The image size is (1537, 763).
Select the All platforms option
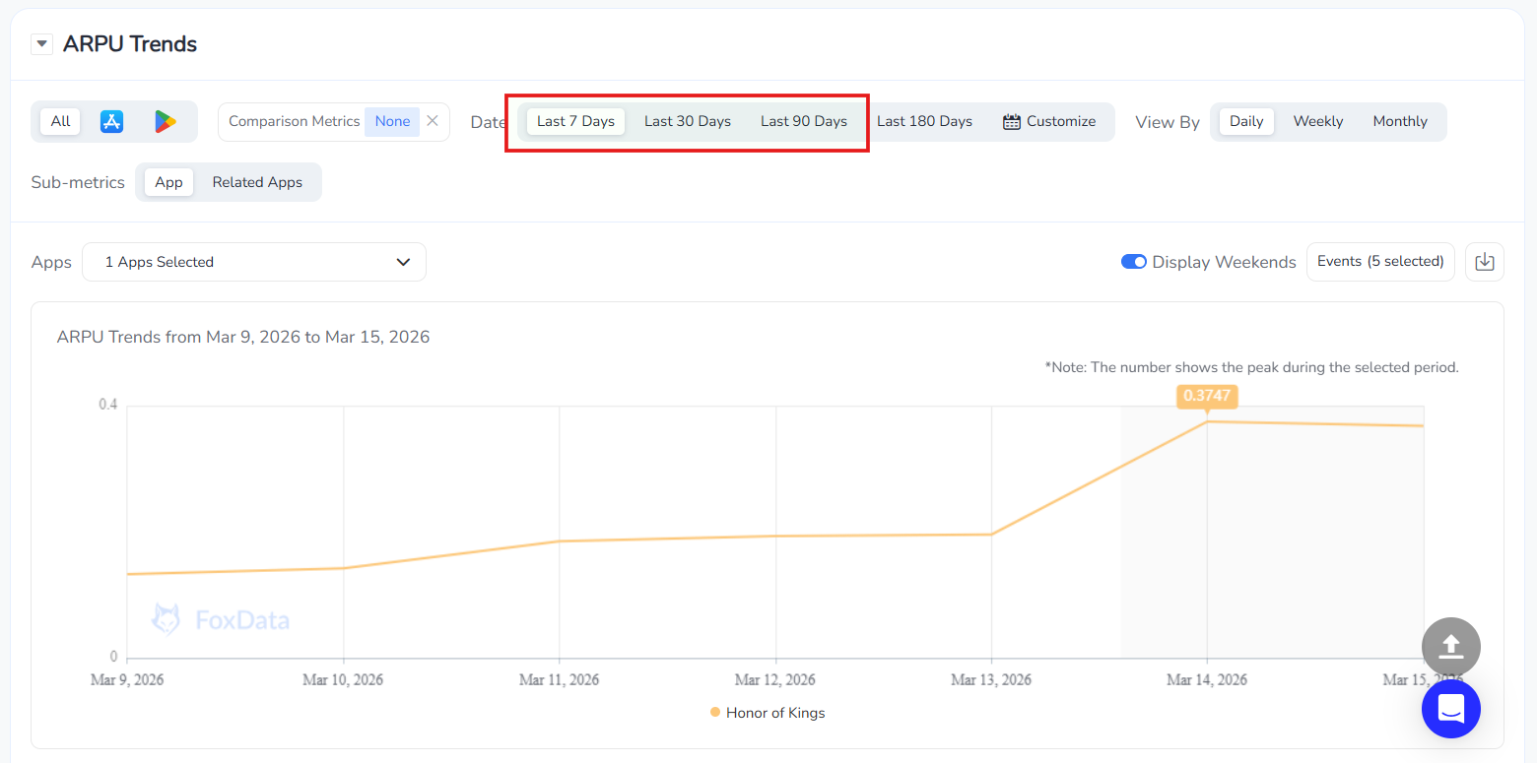coord(61,121)
